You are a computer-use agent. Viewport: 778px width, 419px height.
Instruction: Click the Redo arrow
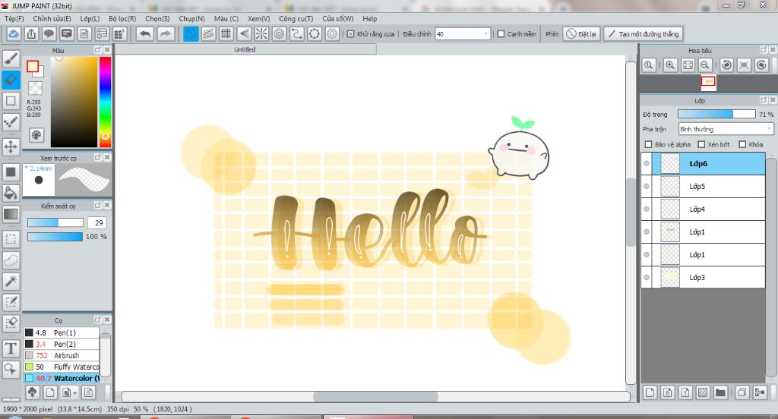(166, 33)
